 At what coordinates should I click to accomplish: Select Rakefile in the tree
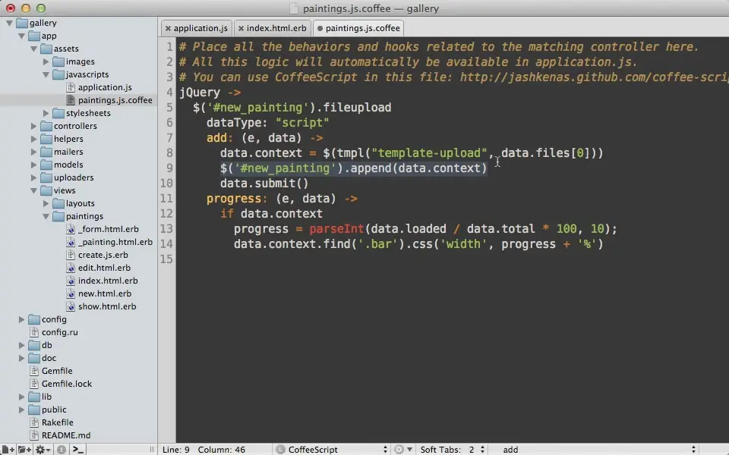57,422
